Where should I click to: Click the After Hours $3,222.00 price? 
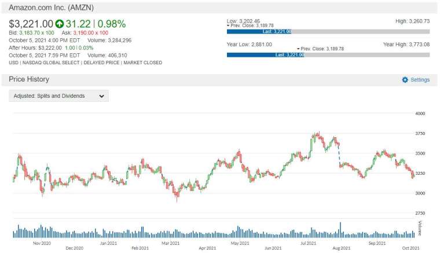click(x=50, y=48)
